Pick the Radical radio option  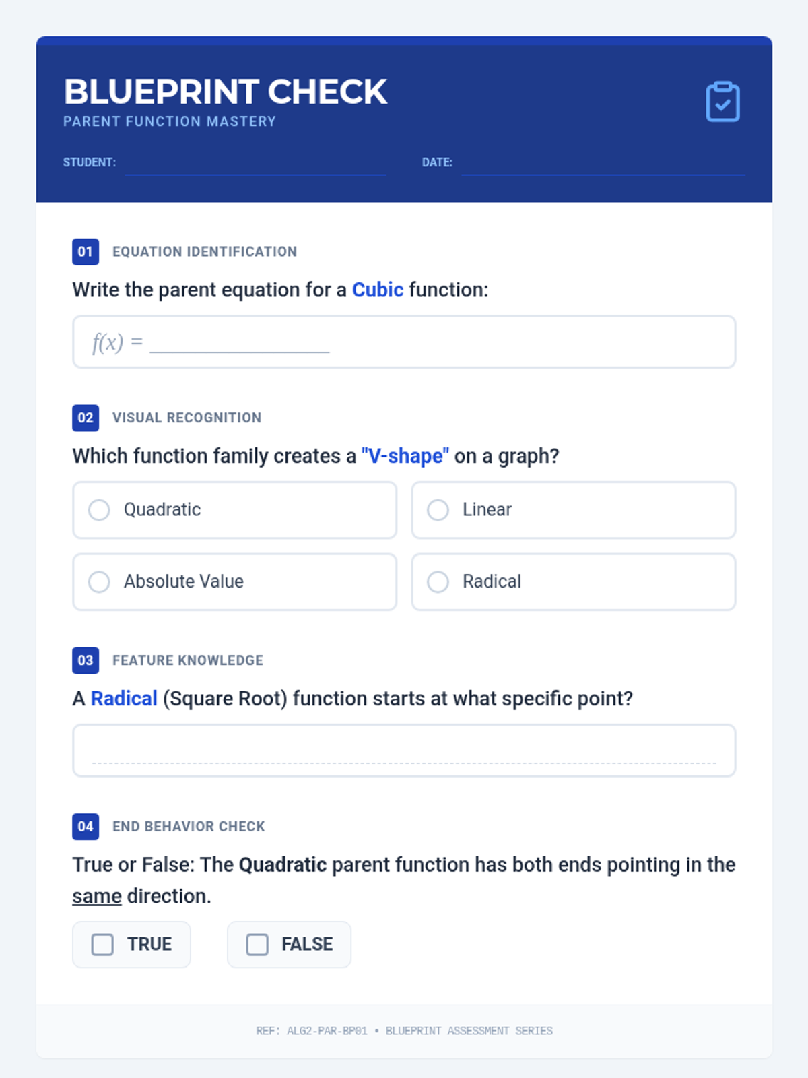point(438,582)
